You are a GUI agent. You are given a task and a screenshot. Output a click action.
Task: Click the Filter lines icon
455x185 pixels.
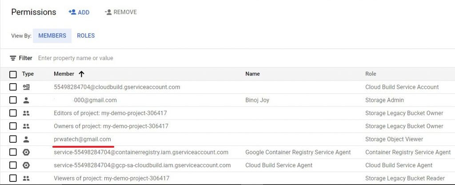(x=13, y=58)
